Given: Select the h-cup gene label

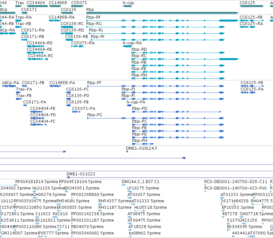Looking at the screenshot, I should click(128, 3).
